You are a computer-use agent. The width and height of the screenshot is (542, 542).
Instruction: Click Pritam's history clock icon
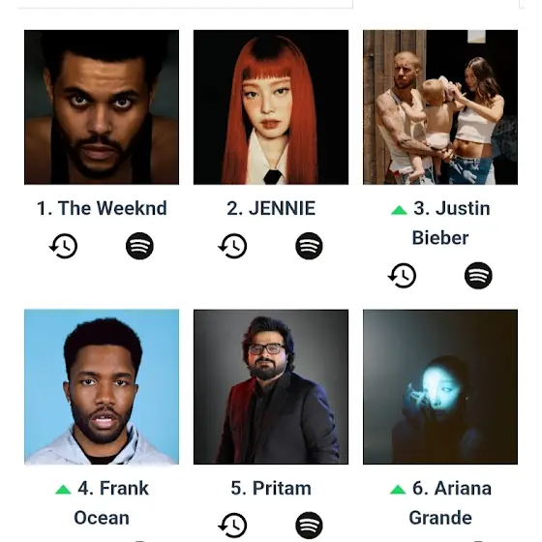pyautogui.click(x=232, y=526)
